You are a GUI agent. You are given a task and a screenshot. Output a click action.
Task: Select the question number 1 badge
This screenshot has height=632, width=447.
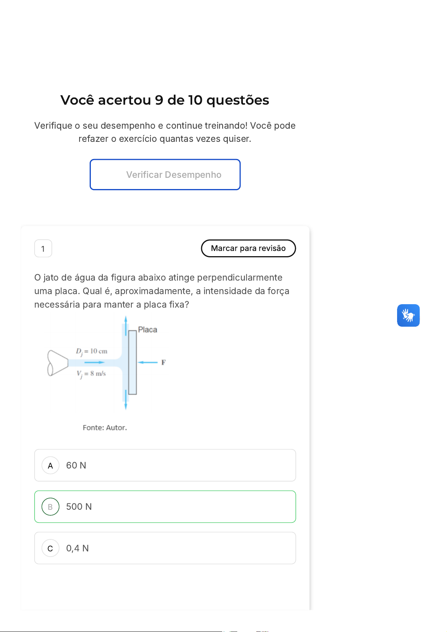tap(43, 249)
